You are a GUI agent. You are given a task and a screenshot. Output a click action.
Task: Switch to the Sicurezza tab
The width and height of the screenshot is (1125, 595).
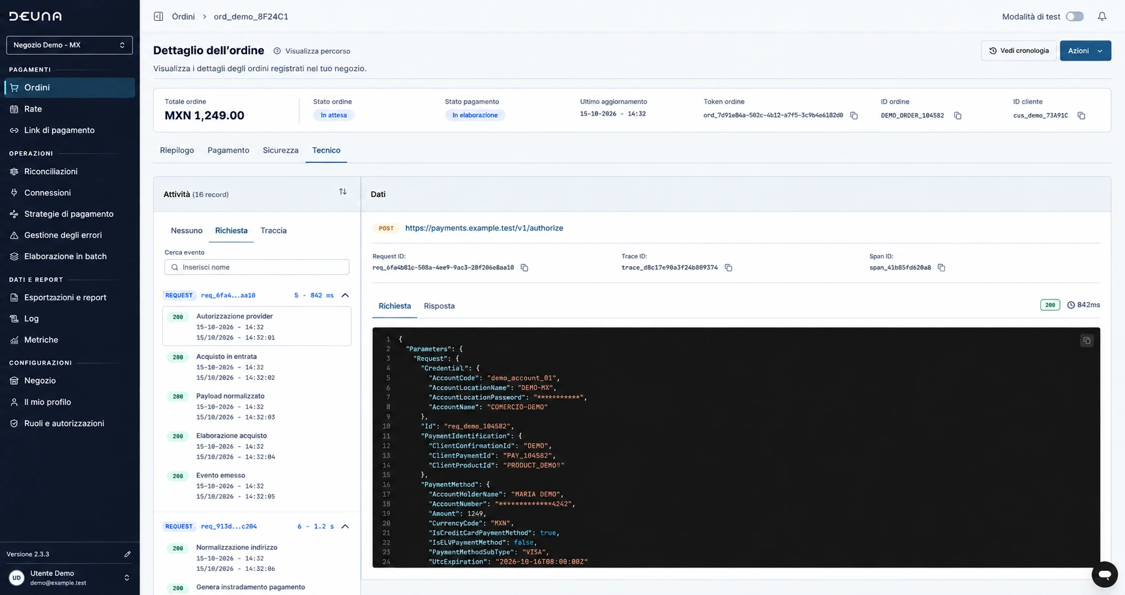point(280,150)
